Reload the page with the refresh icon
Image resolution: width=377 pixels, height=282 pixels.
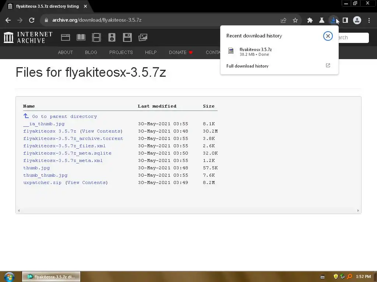(x=32, y=20)
